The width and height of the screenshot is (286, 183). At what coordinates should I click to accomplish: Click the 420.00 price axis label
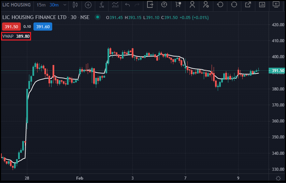pyautogui.click(x=278, y=25)
